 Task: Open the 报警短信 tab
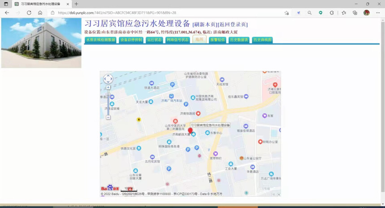[x=217, y=40]
